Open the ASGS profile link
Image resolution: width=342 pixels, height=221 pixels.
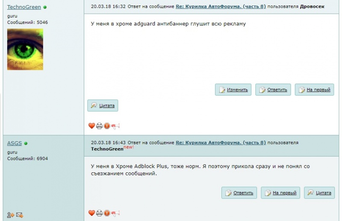point(15,143)
